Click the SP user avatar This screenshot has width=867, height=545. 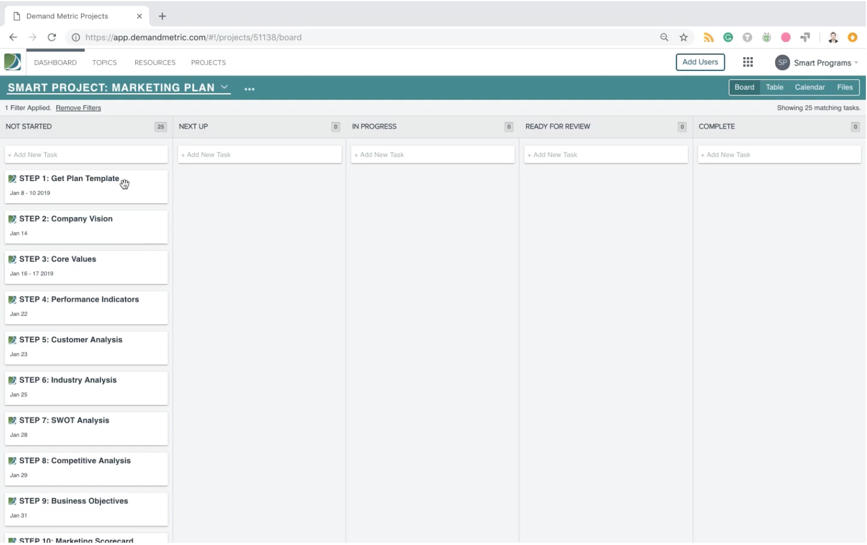pyautogui.click(x=782, y=63)
